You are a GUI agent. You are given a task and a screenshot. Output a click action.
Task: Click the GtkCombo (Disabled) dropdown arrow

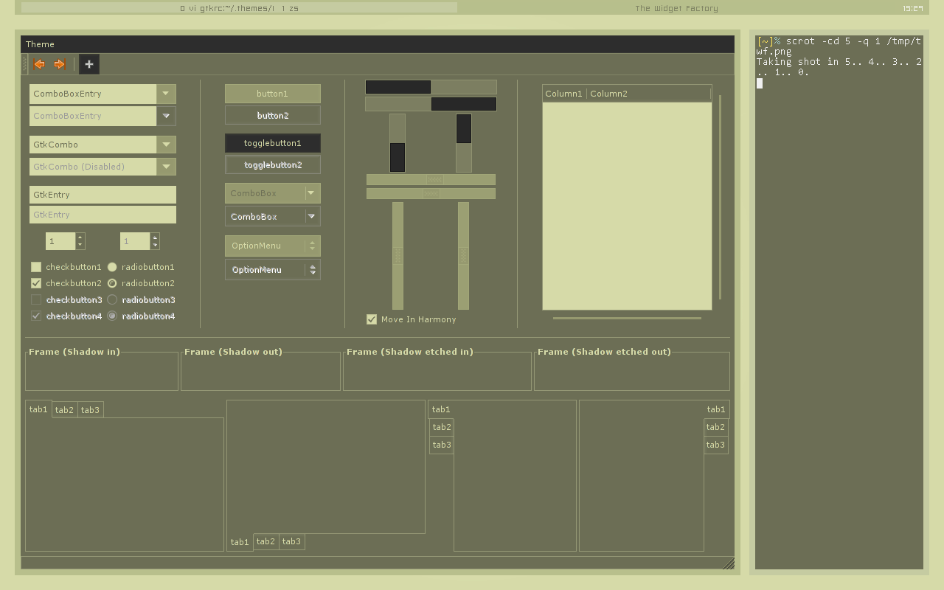click(x=166, y=167)
